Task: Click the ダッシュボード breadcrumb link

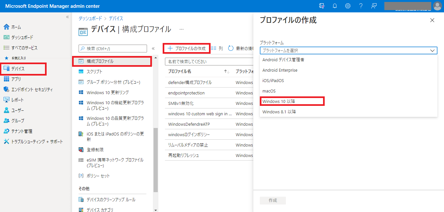Action: coord(90,19)
